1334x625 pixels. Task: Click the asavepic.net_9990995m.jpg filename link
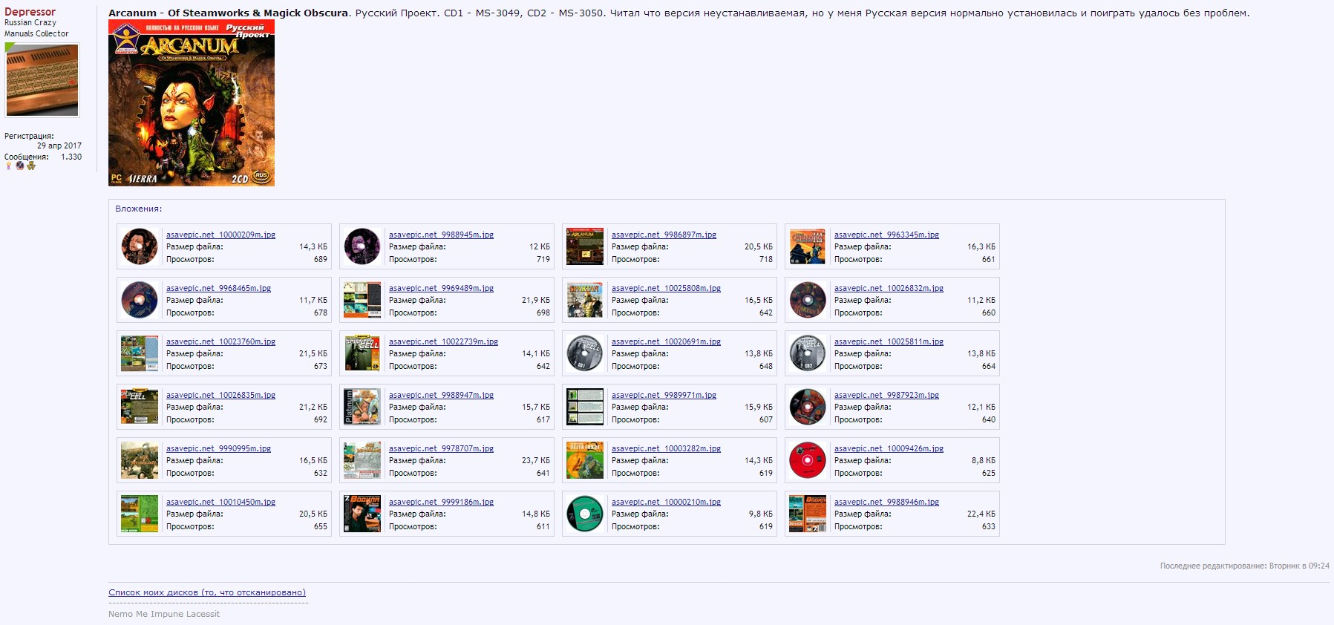[x=218, y=448]
